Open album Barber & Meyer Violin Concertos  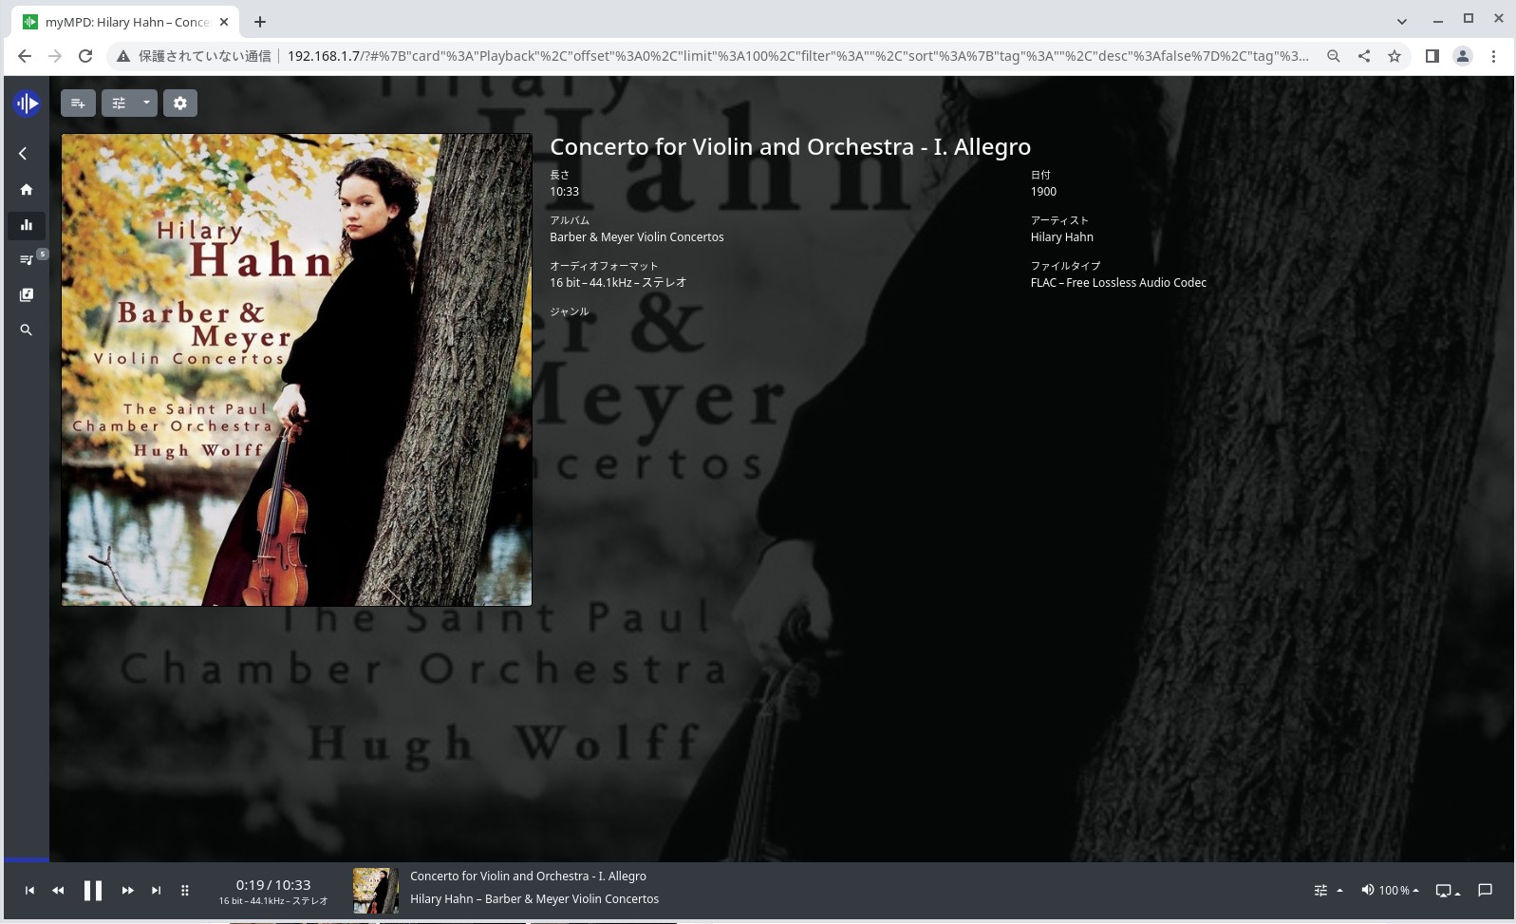[636, 237]
